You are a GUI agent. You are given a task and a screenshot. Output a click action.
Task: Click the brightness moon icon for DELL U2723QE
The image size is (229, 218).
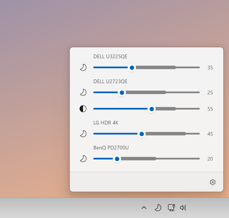pos(83,92)
